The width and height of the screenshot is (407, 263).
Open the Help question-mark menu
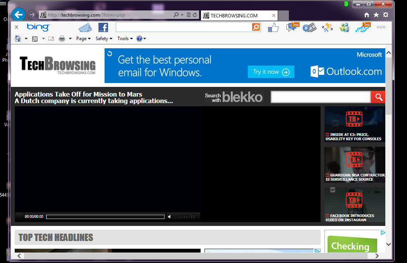click(141, 39)
